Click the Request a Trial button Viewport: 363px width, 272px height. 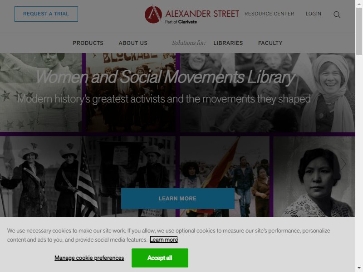point(46,14)
